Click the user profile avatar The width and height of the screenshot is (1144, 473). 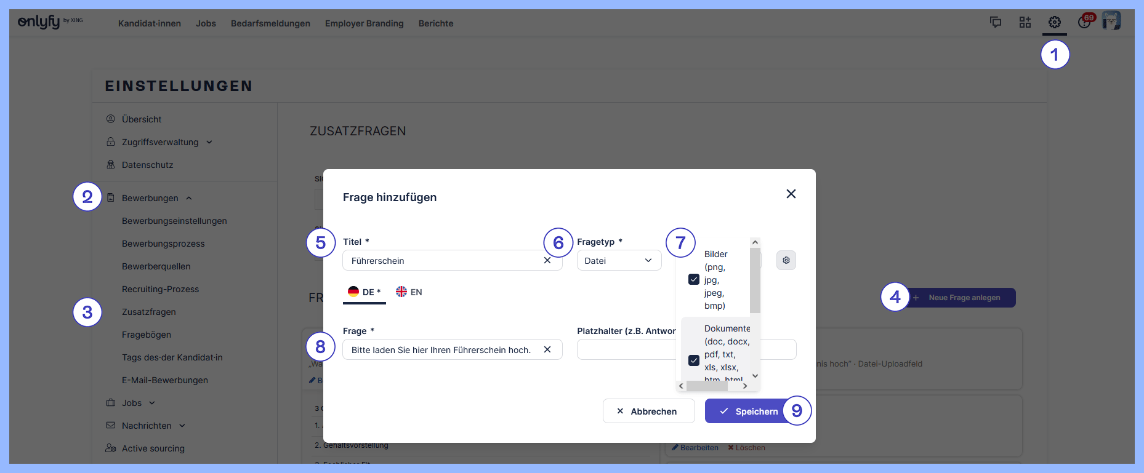[x=1111, y=22]
